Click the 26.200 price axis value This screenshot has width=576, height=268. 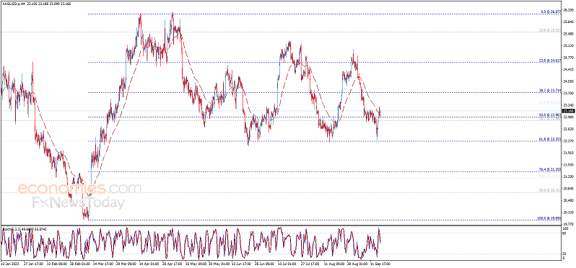click(x=568, y=10)
